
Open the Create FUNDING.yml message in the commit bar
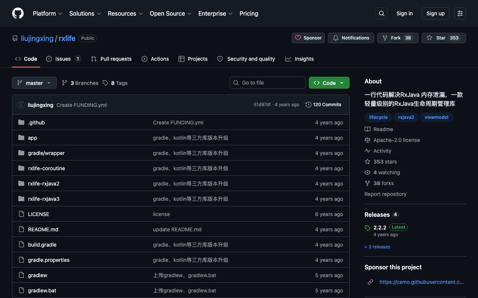(81, 105)
